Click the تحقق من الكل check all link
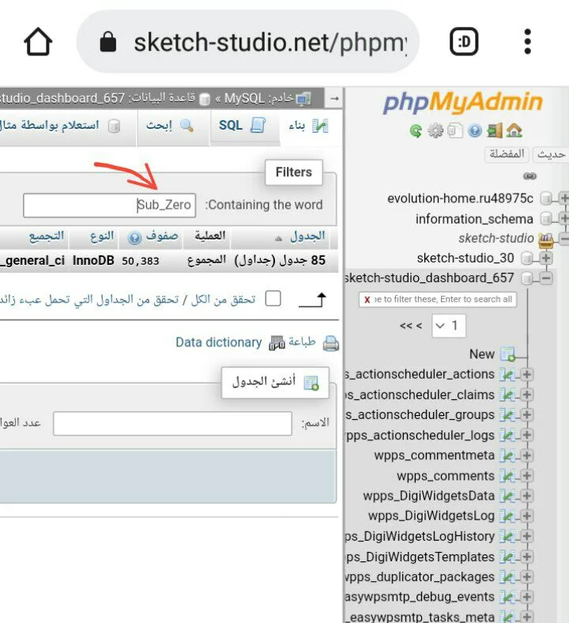Screen dimensions: 569x623 [223, 299]
